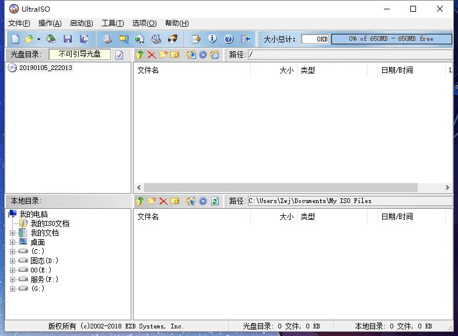This screenshot has height=336, width=458.
Task: Expand the 桌面 tree node
Action: 12,242
